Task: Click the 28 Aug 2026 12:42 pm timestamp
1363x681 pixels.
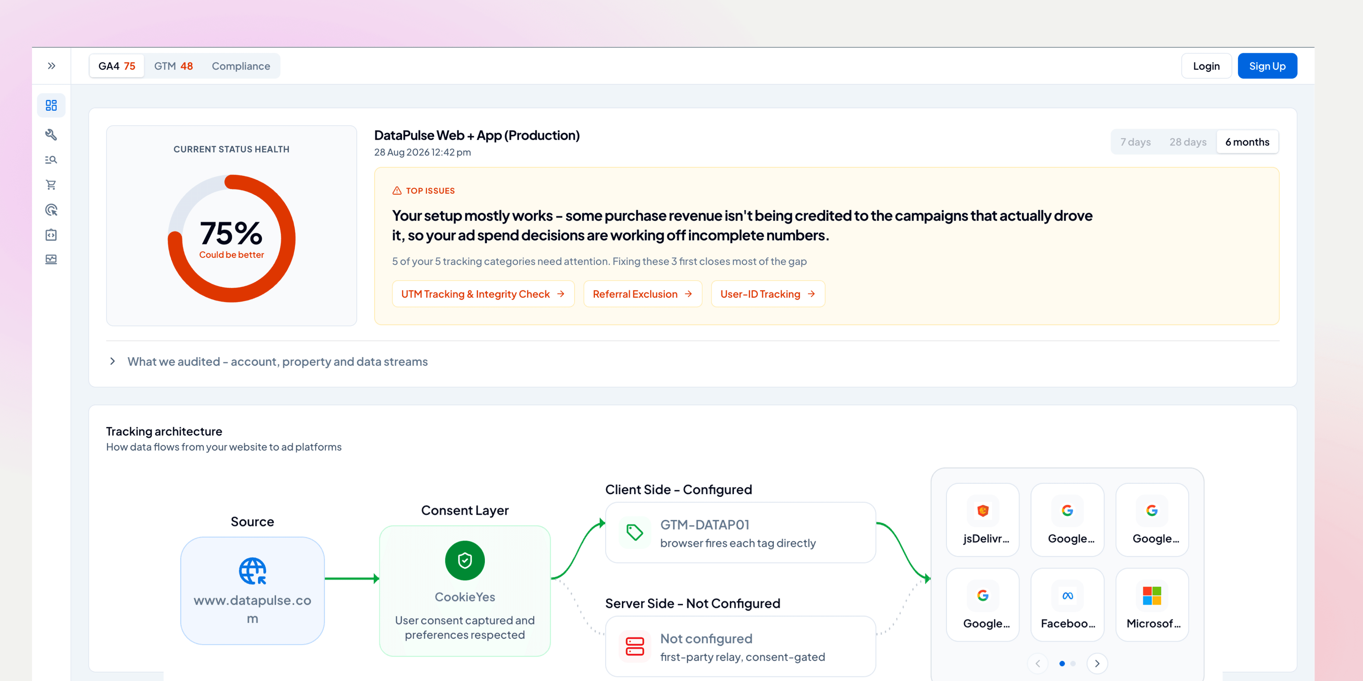Action: point(422,152)
